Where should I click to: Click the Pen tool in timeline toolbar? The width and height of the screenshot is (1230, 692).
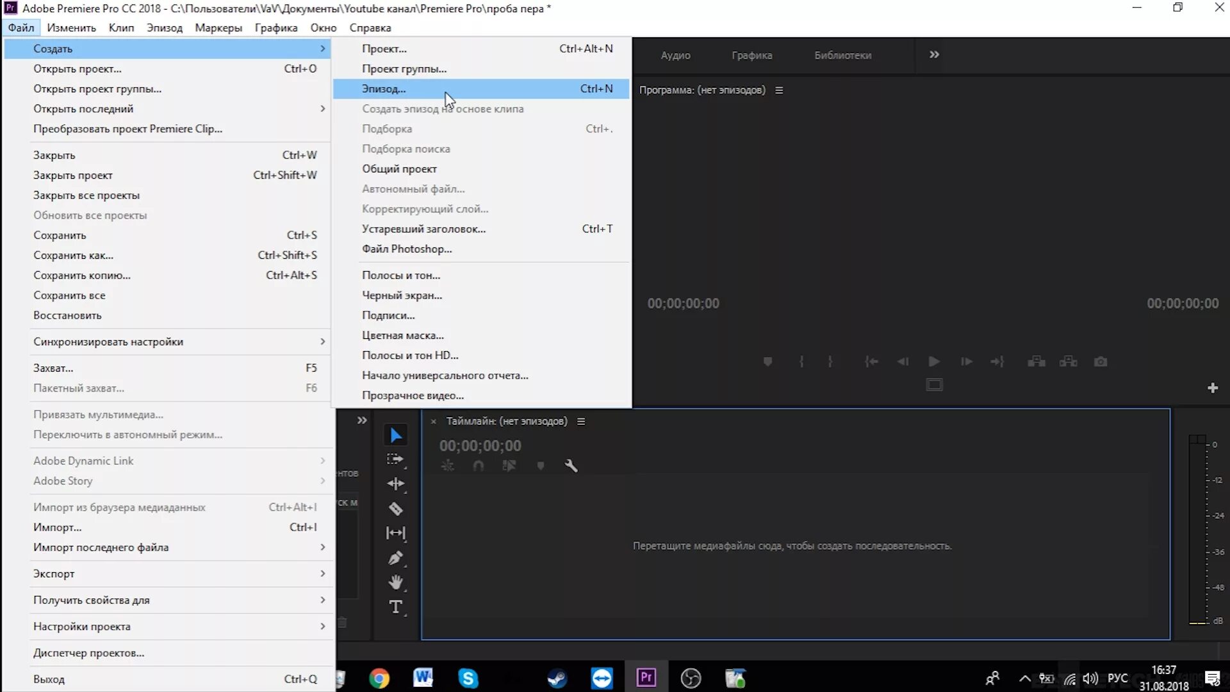coord(395,557)
